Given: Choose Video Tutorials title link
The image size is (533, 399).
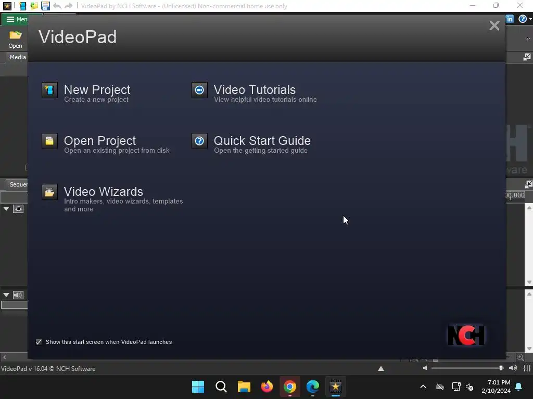Looking at the screenshot, I should coord(255,90).
